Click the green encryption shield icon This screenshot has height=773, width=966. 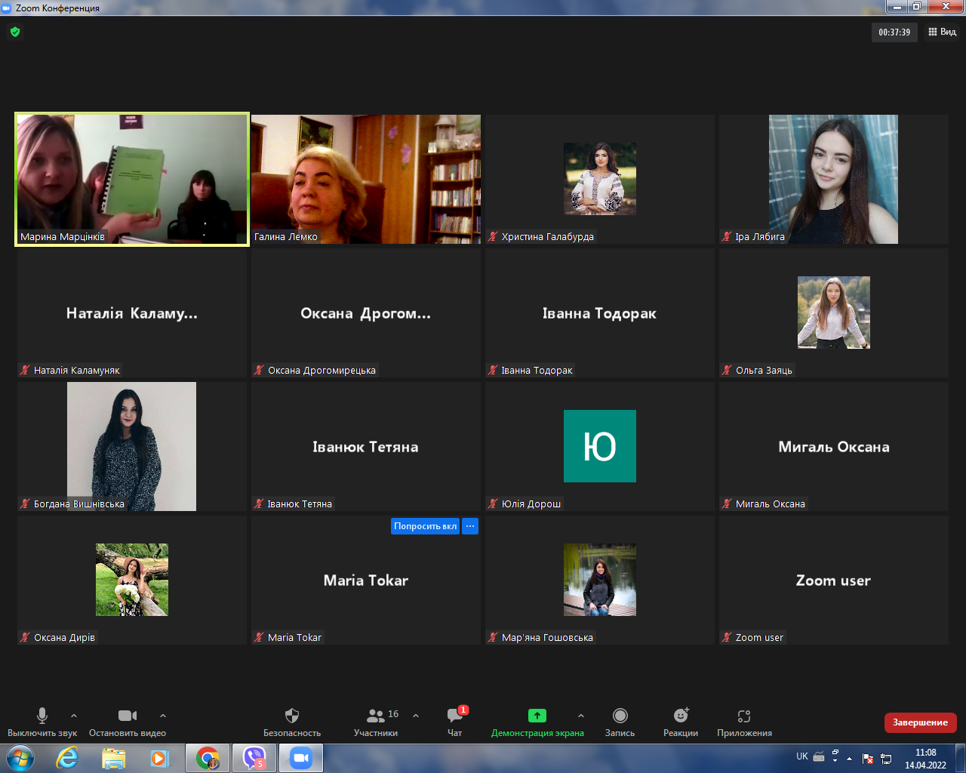pos(15,32)
